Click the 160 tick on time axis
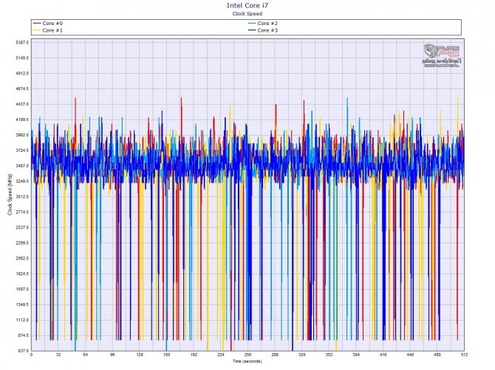The image size is (495, 370). [x=167, y=355]
